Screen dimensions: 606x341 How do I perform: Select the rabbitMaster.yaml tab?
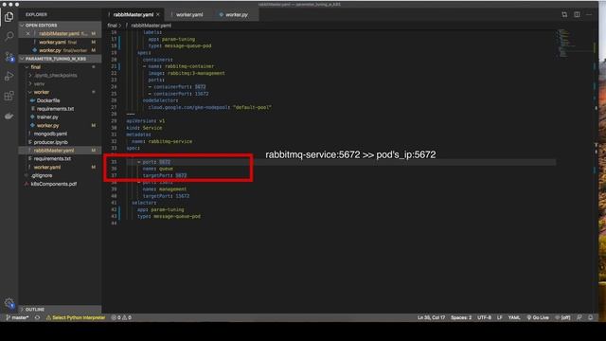[x=134, y=15]
